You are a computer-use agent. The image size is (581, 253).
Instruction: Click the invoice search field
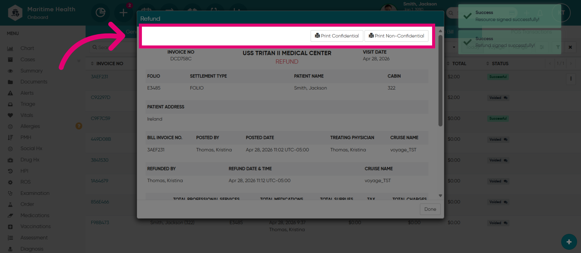click(113, 47)
